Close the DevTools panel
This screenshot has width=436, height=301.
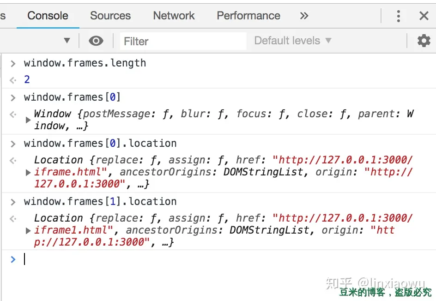(424, 16)
